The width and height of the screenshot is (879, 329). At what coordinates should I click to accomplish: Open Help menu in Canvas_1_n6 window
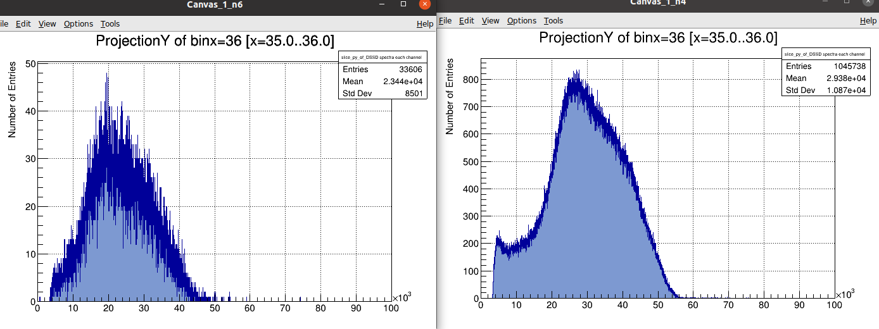[425, 24]
